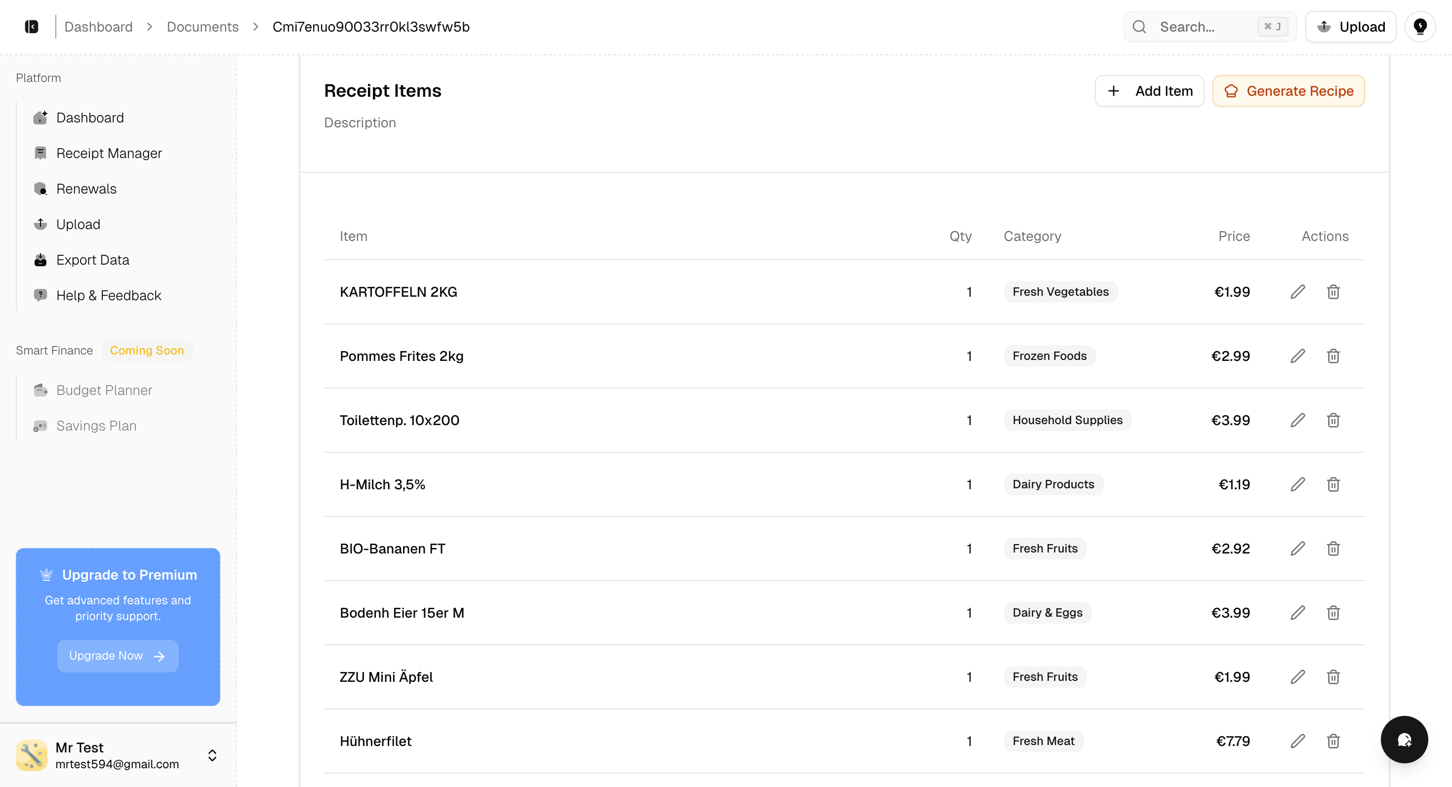Delete the BIO-Bananen FT row
1452x787 pixels.
(1333, 549)
